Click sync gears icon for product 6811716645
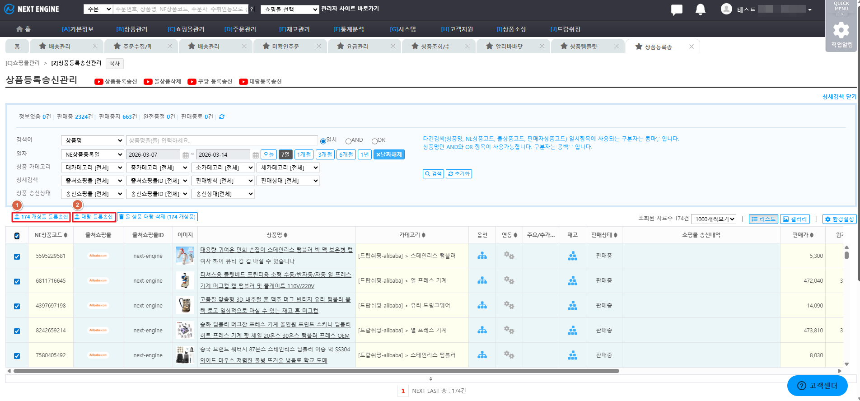 tap(509, 281)
